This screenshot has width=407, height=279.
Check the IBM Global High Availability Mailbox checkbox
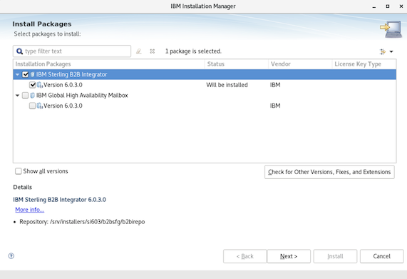pyautogui.click(x=25, y=96)
